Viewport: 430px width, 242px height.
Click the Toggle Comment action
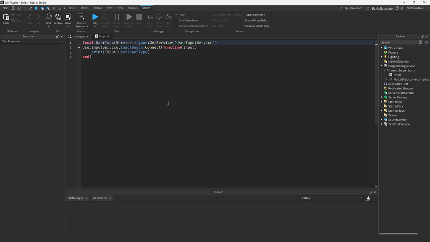tap(254, 15)
